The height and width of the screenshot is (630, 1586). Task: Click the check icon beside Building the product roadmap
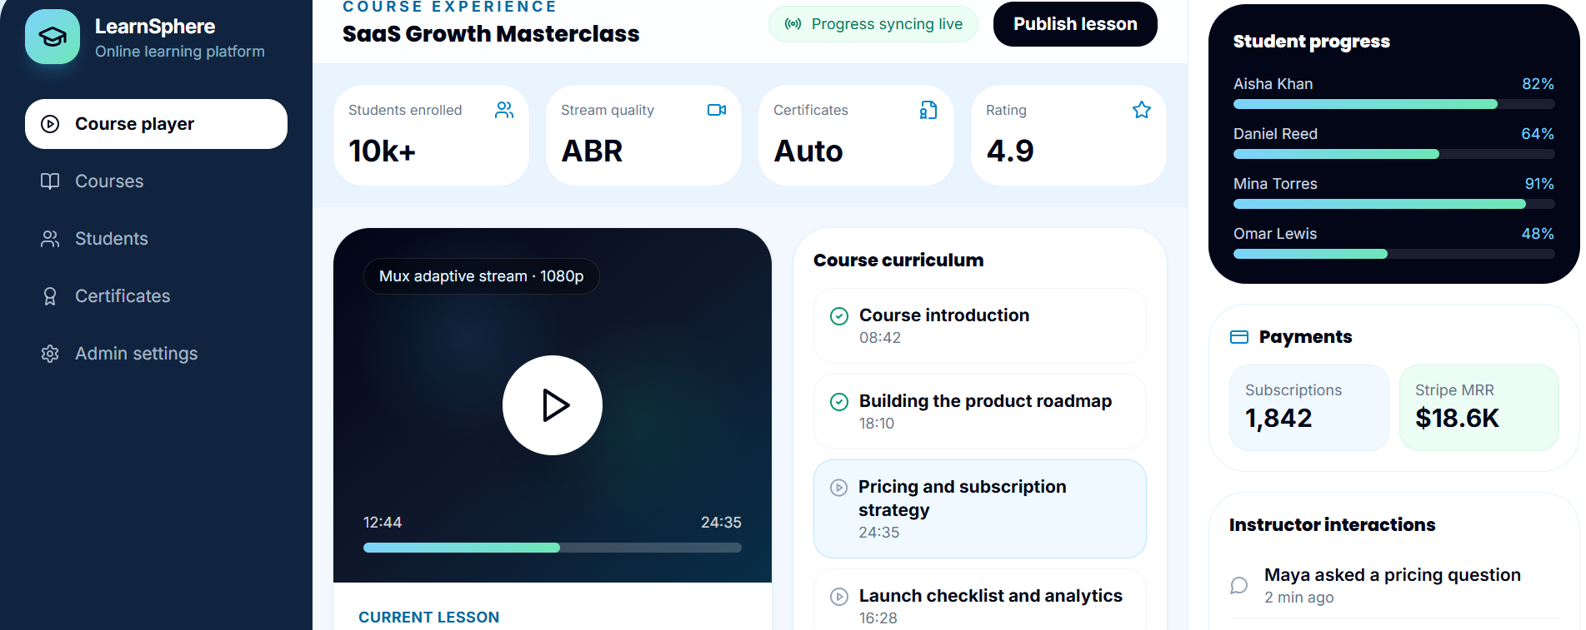839,402
